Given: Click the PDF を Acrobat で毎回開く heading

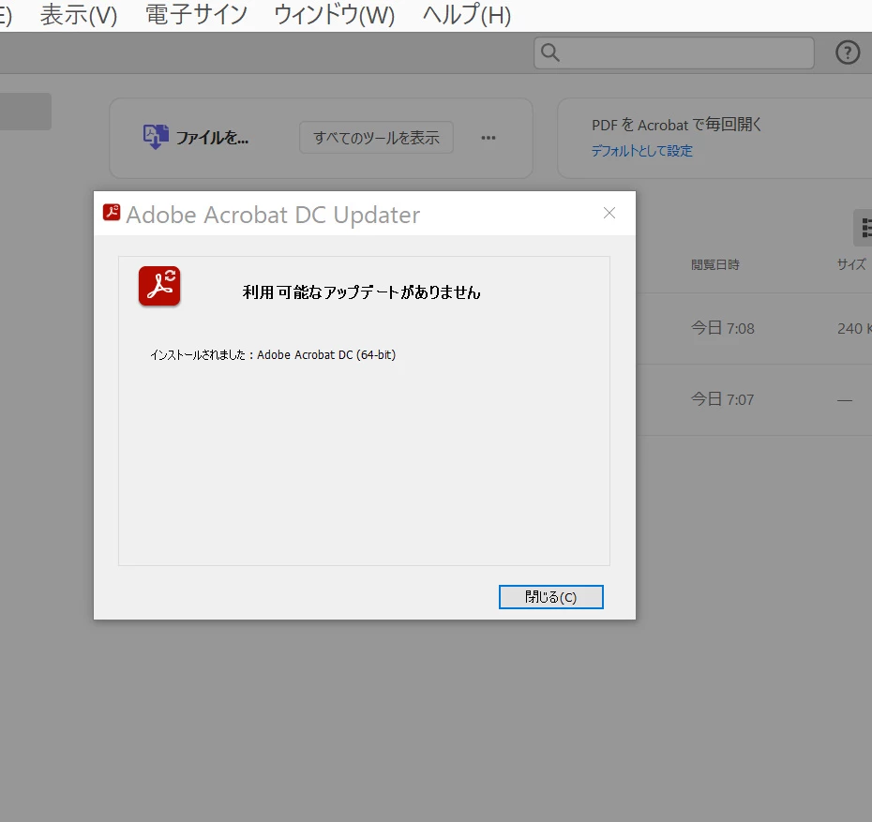Looking at the screenshot, I should 677,125.
